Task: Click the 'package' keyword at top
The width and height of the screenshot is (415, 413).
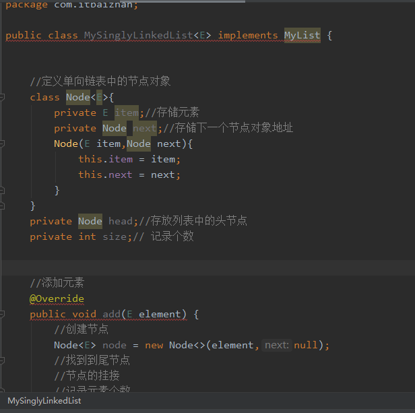Action: (26, 4)
